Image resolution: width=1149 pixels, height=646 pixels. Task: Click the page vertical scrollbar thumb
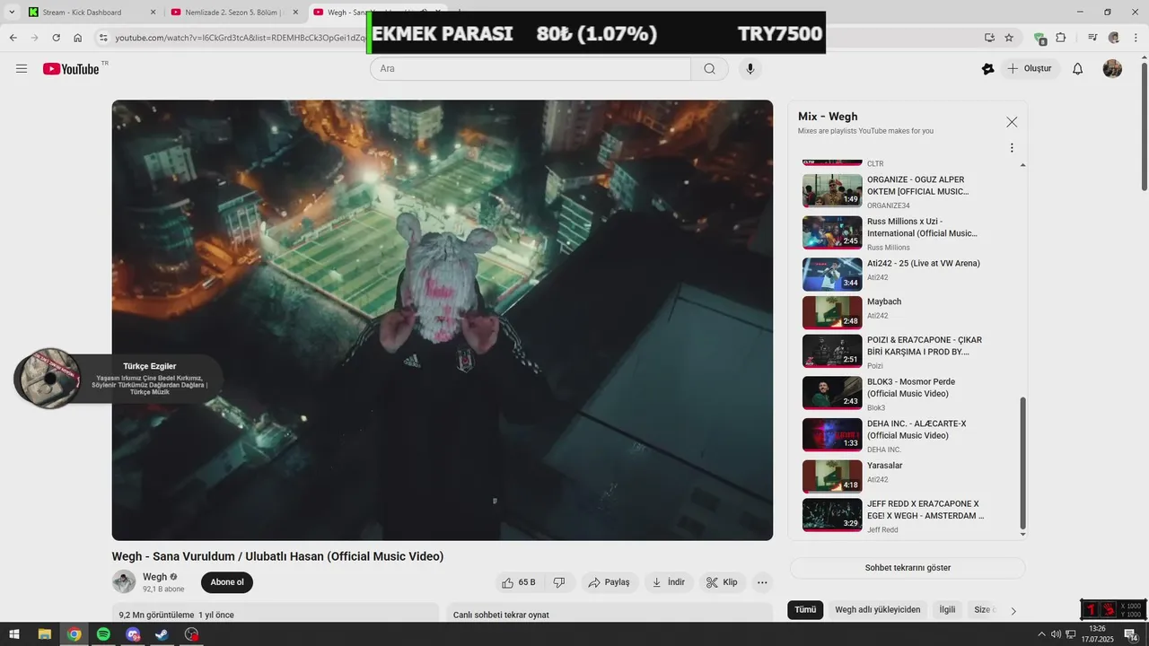pos(1144,126)
